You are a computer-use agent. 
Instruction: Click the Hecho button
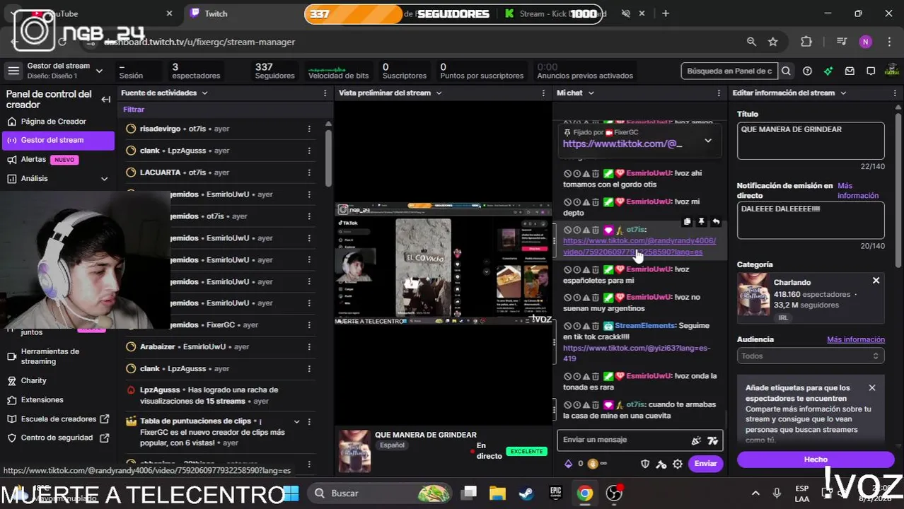click(816, 460)
